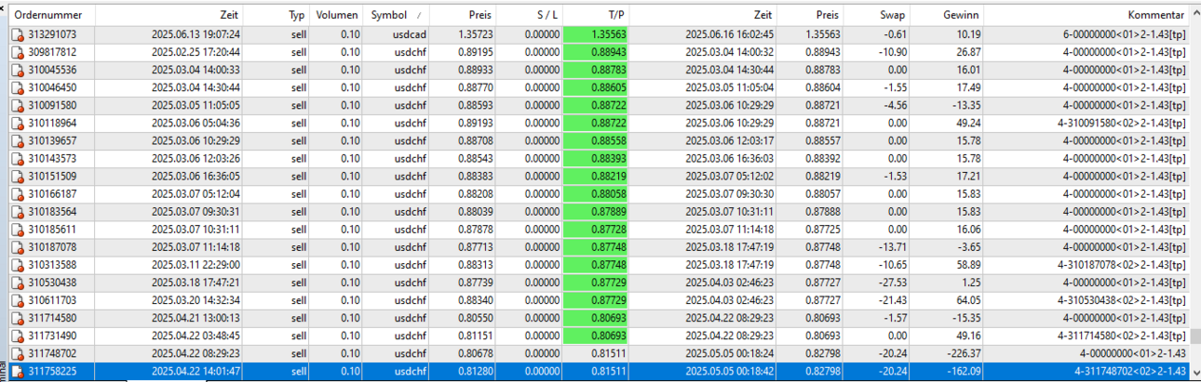Select the Gewinn value 49.24
Image resolution: width=1201 pixels, height=382 pixels.
point(967,123)
